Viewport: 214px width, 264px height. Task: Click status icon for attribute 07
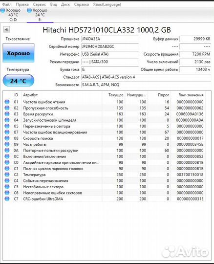(x=7, y=132)
